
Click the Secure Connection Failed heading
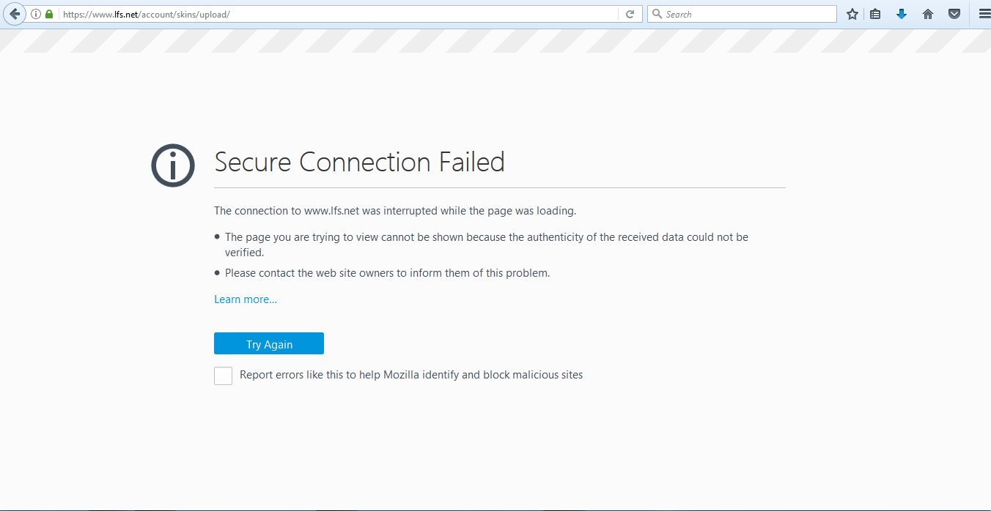tap(359, 162)
